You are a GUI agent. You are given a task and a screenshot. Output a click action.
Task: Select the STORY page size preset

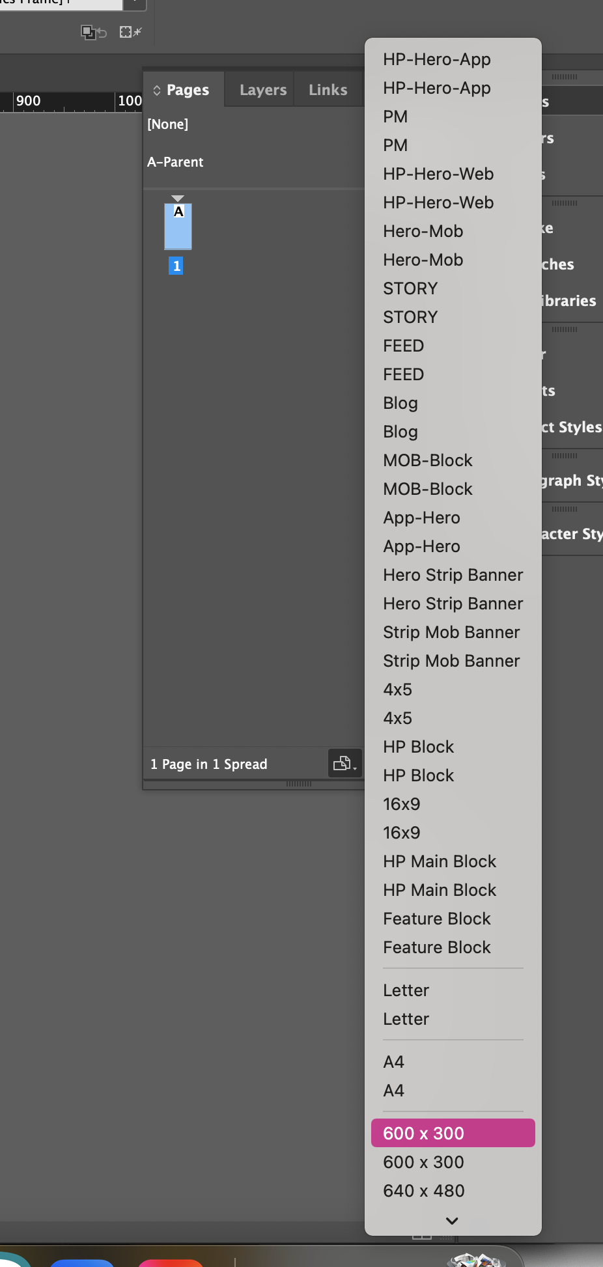click(410, 288)
